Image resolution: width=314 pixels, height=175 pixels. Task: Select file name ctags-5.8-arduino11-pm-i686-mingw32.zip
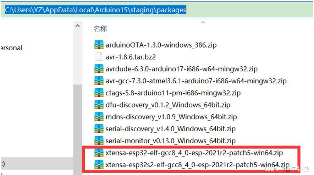coord(173,93)
